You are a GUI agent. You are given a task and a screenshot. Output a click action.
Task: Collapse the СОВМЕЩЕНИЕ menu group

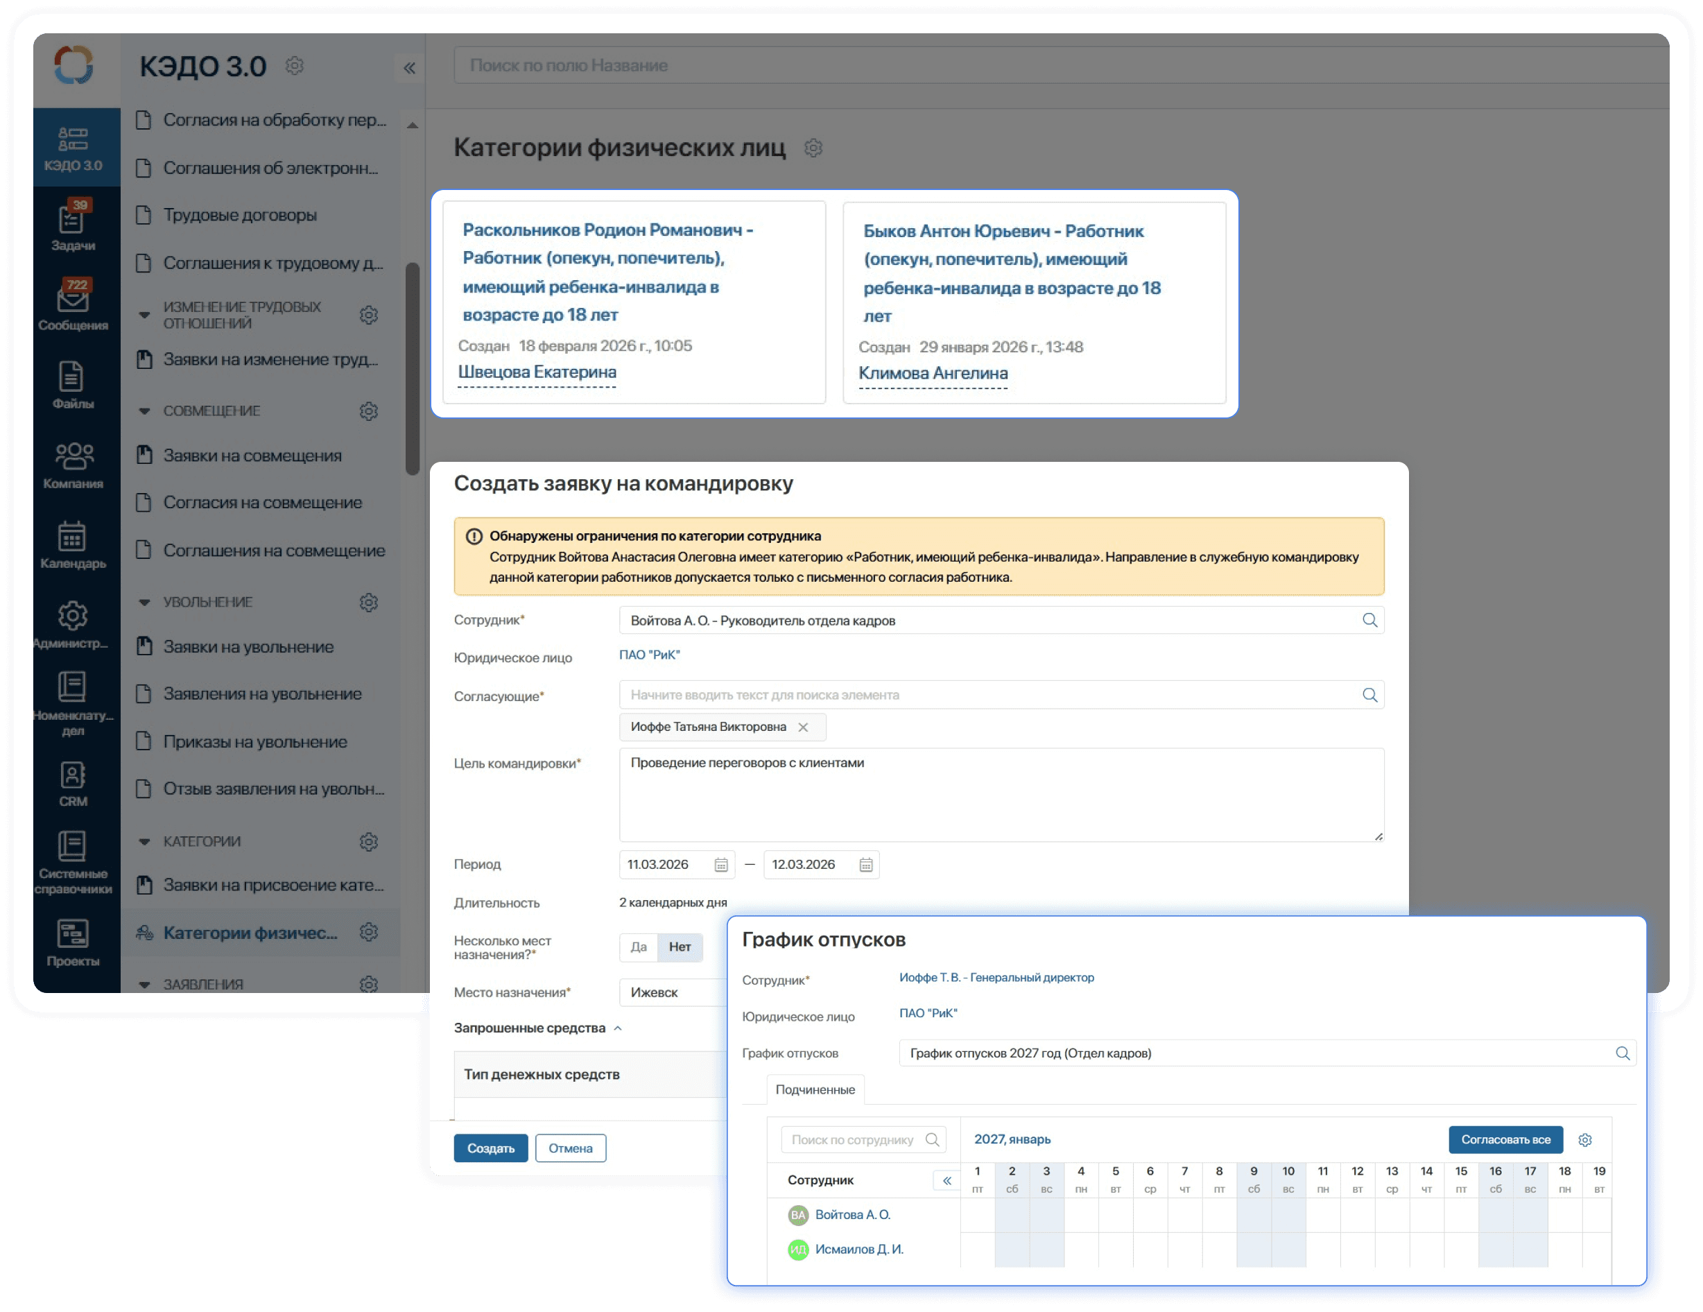coord(144,411)
